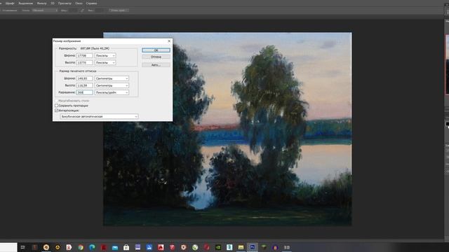Open the Просмотр menu
This screenshot has width=449, height=252.
(x=65, y=3)
